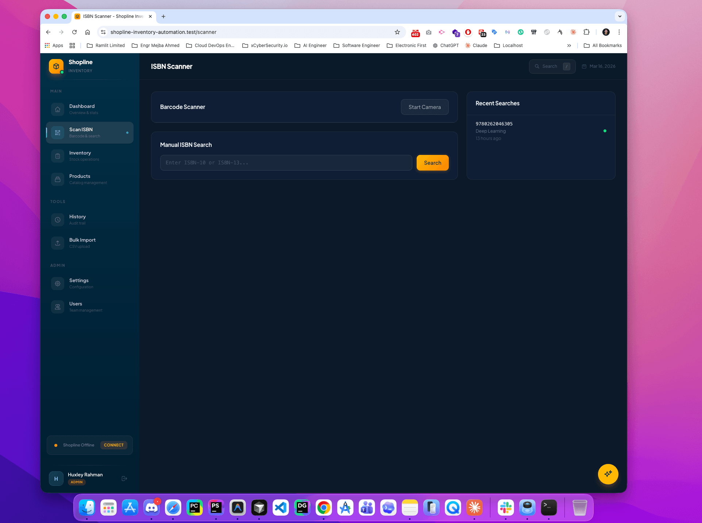The width and height of the screenshot is (702, 523).
Task: Open the Dashboard overview icon
Action: pyautogui.click(x=57, y=109)
